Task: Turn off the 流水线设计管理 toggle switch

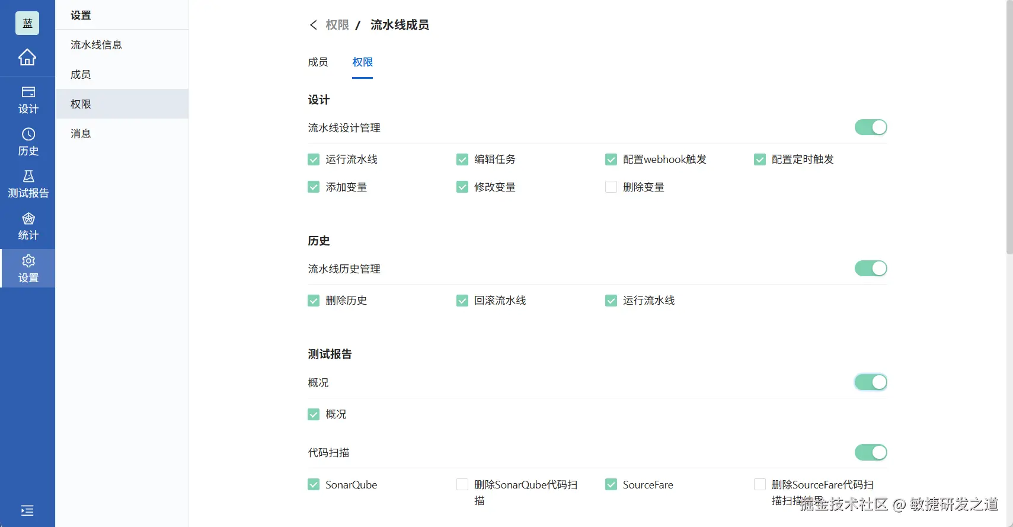Action: (x=870, y=127)
